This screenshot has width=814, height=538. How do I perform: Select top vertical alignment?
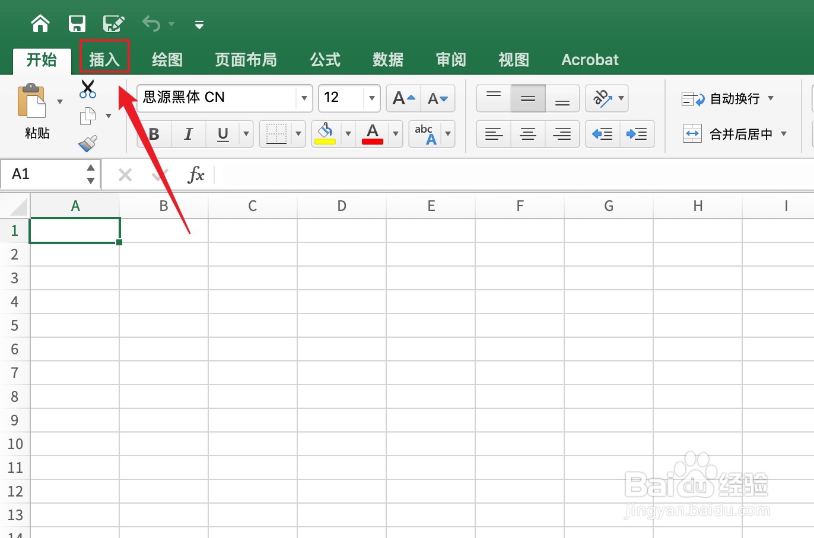tap(494, 98)
